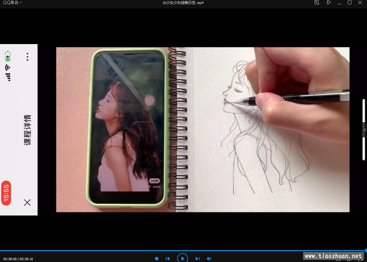367x262 pixels.
Task: Click the 课程详情 title text
Action: coord(28,130)
